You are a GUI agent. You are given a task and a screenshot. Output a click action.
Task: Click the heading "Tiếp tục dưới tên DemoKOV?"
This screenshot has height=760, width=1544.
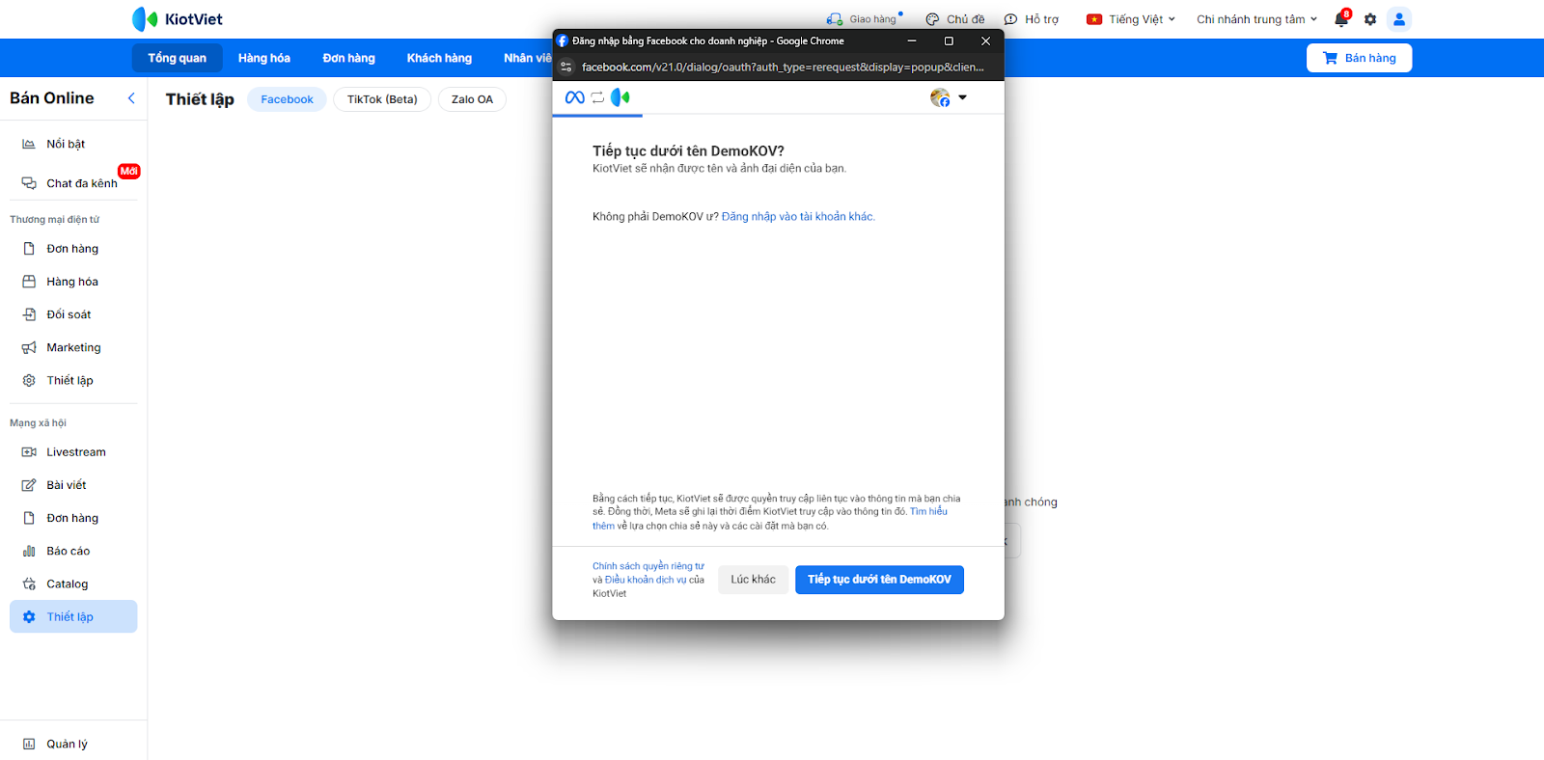tap(688, 151)
